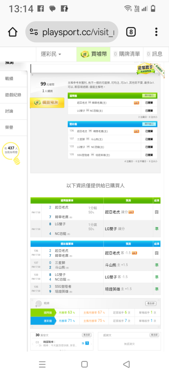Toggle 顯示盤口 in the 運彩盤 header
The width and height of the screenshot is (169, 377).
(x=149, y=124)
